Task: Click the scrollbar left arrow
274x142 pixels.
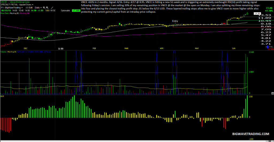Action: point(267,141)
